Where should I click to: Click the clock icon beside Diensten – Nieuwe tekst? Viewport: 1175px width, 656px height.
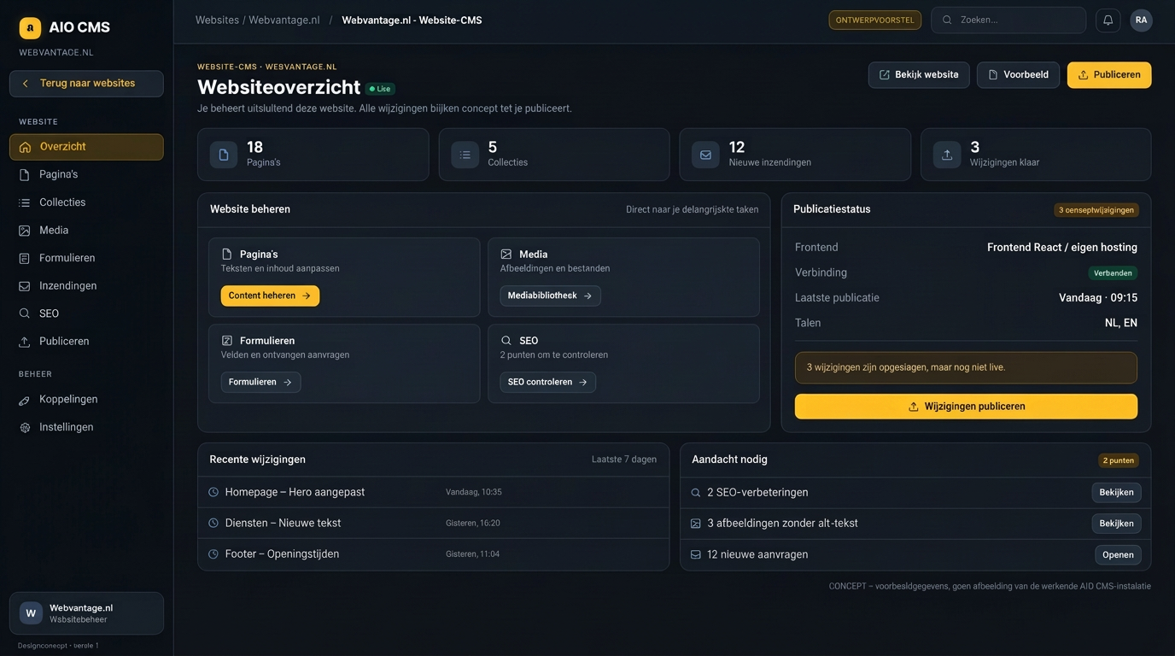[213, 523]
